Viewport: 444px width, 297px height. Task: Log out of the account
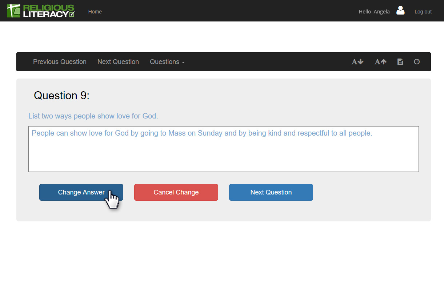click(x=423, y=12)
